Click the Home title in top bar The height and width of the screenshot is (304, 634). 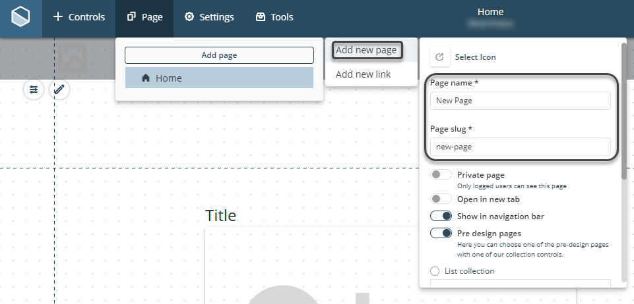click(x=490, y=12)
